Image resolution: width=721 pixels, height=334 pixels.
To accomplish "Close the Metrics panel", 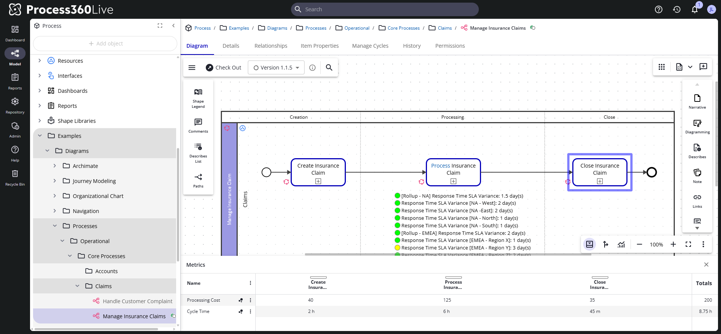I will 706,264.
